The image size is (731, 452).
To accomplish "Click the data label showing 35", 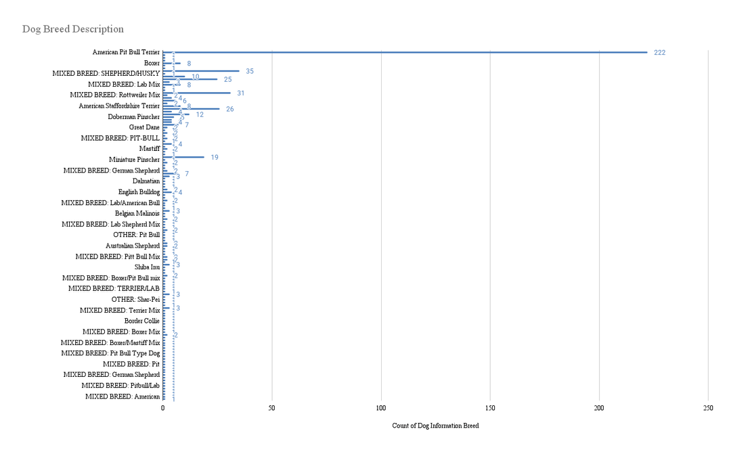I will [x=250, y=71].
